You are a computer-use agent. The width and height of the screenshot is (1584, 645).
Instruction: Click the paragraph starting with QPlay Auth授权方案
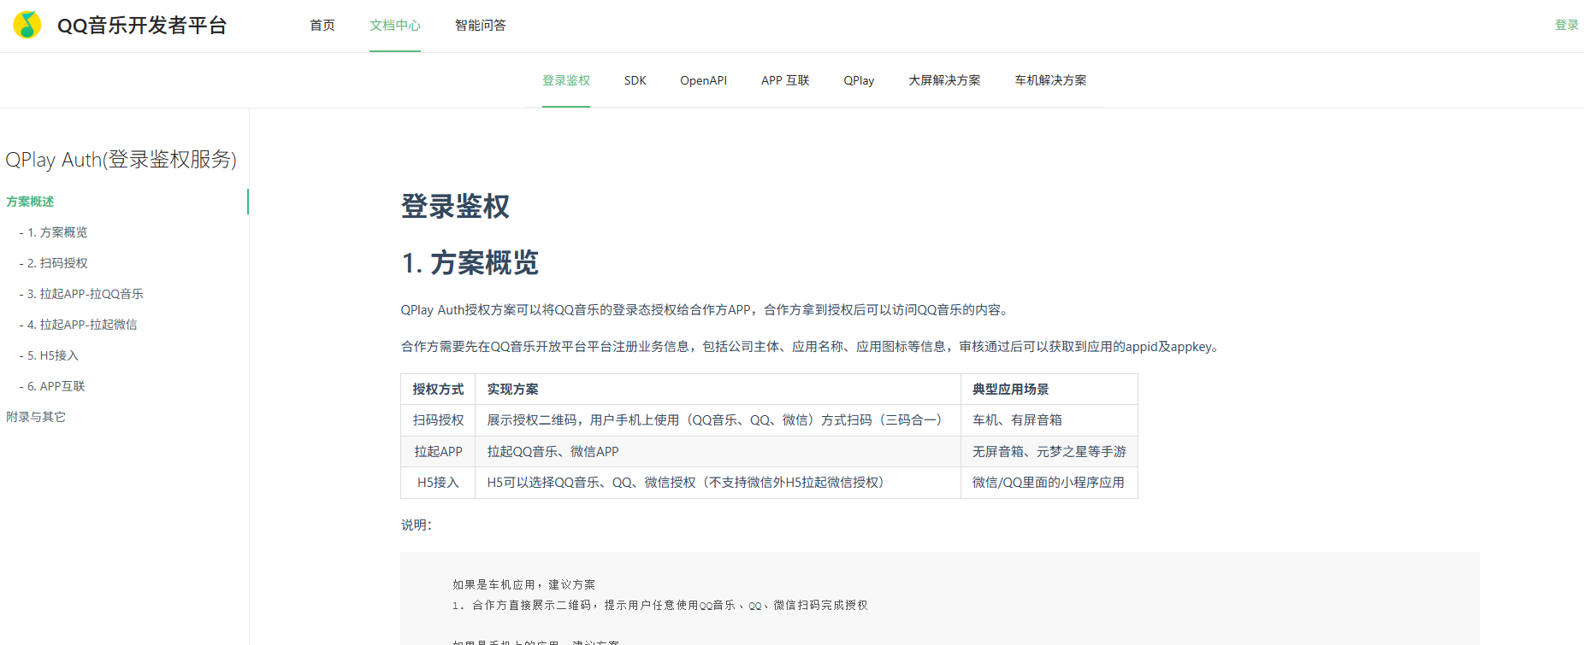(x=706, y=310)
